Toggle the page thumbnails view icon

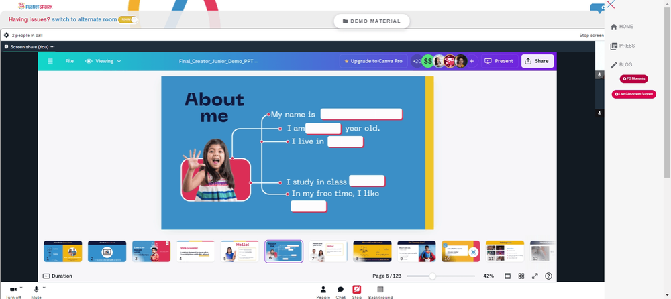[x=507, y=276]
